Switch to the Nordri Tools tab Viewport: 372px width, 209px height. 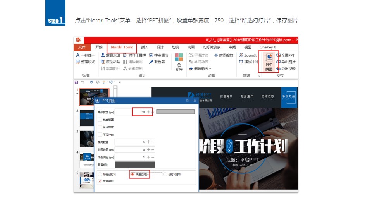point(122,47)
